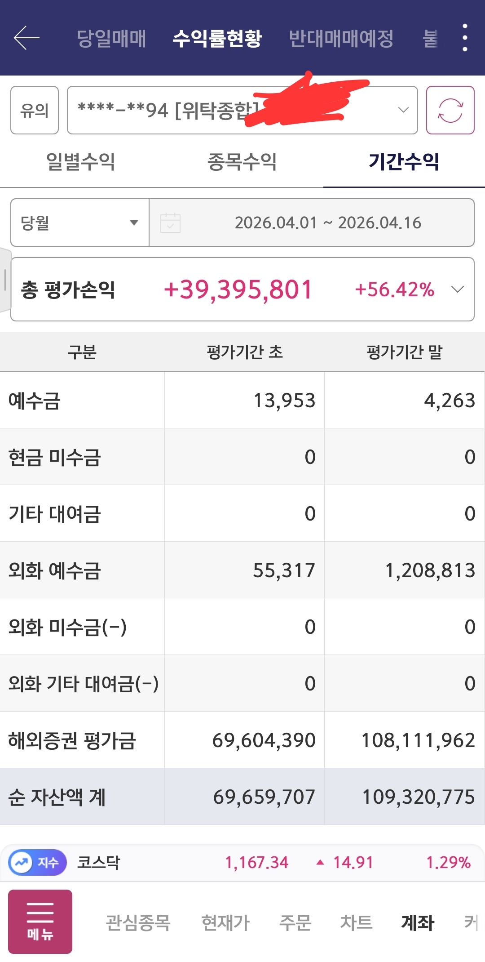Tap the 코스닥 index ticker bar
This screenshot has height=962, width=485.
coord(269,863)
